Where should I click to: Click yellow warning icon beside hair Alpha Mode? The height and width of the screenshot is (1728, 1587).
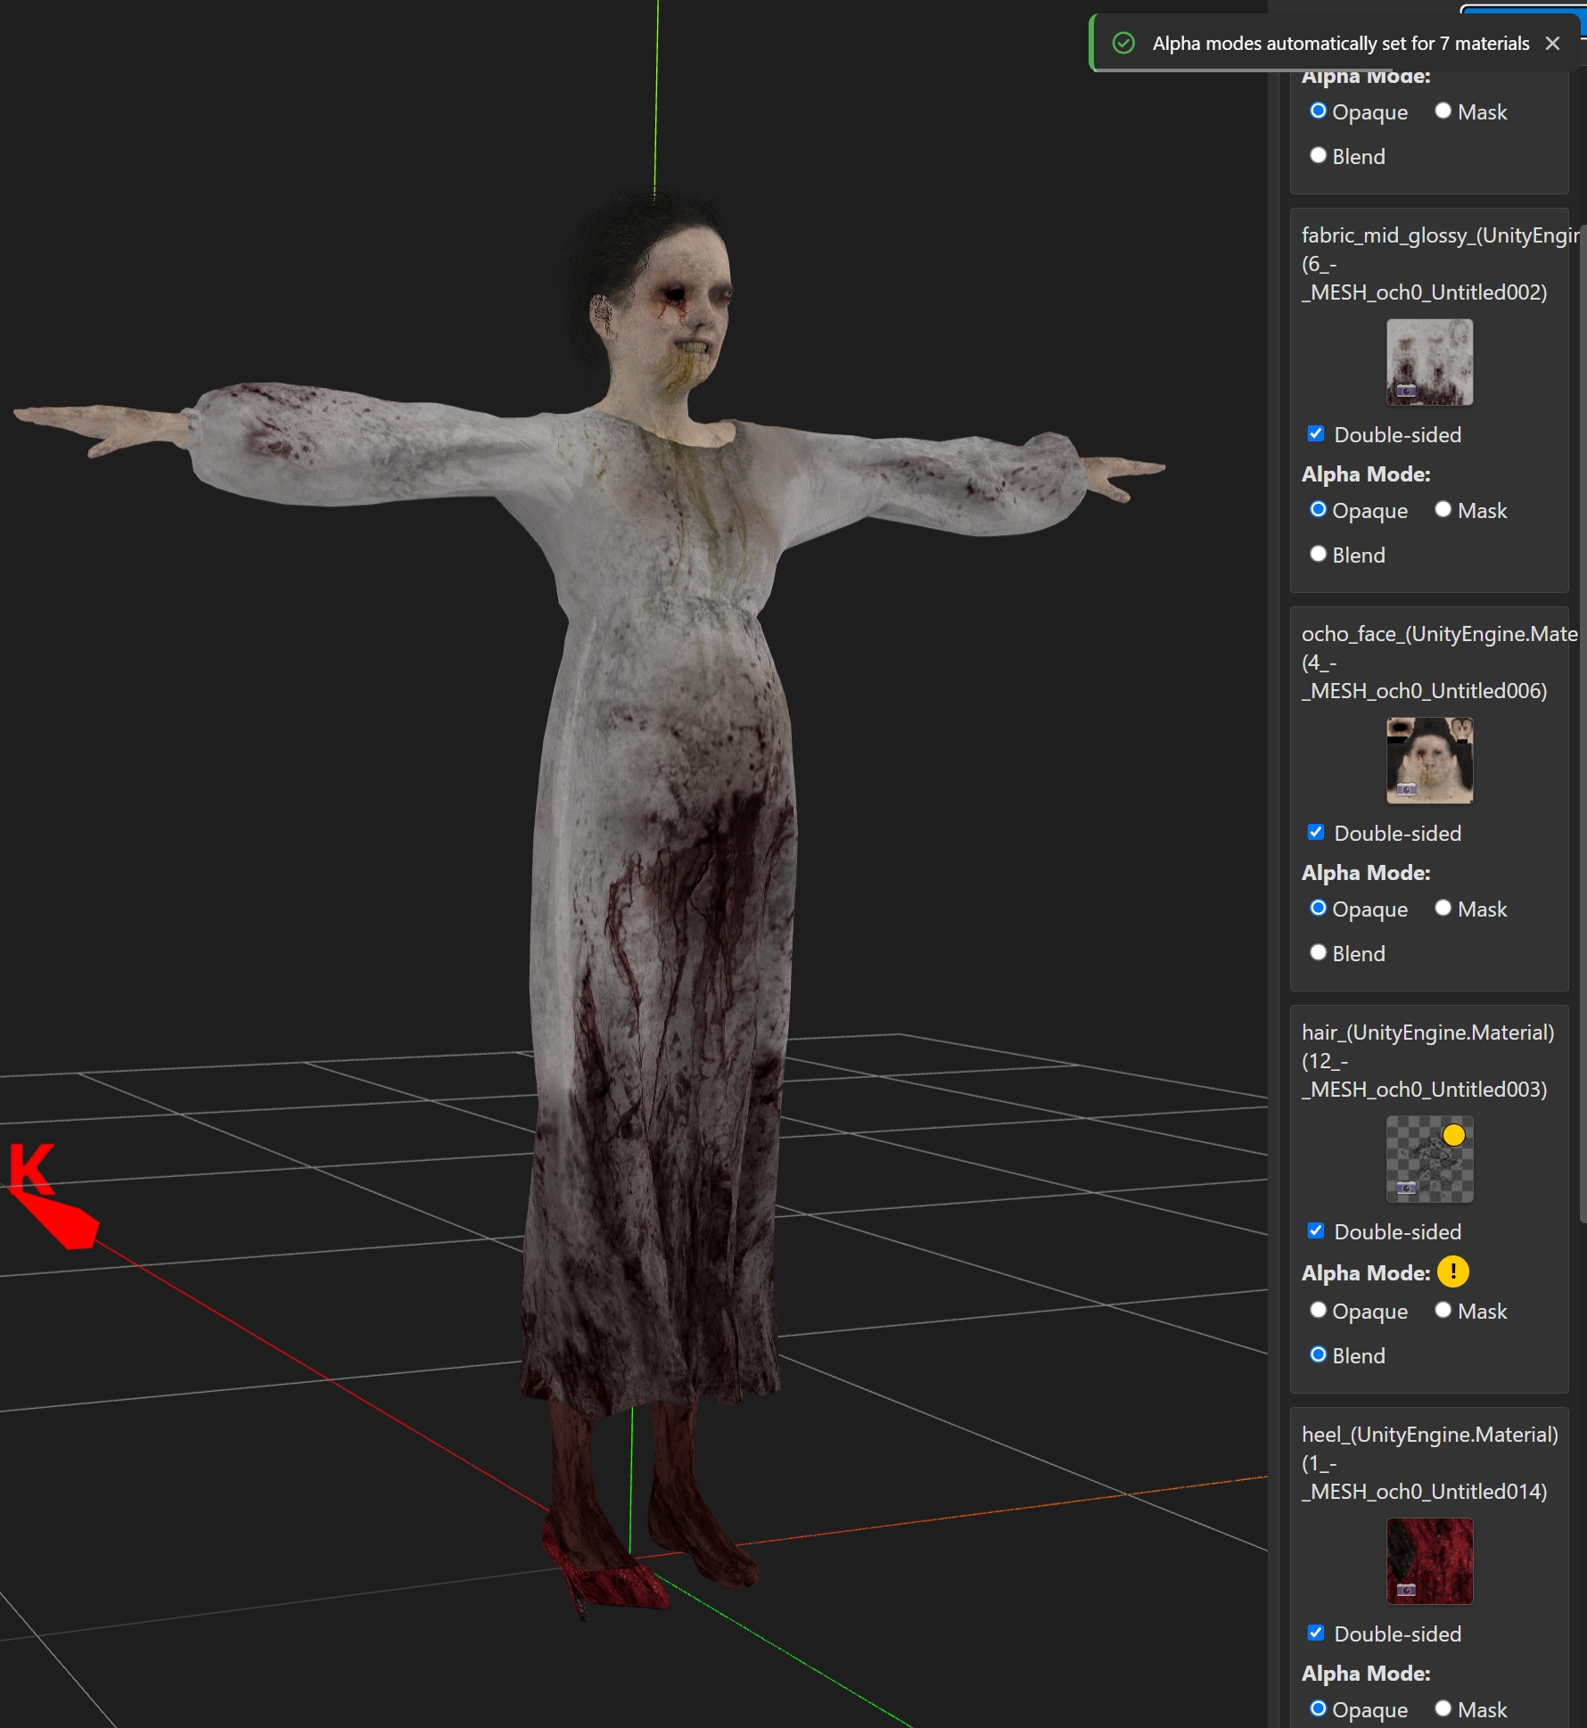tap(1452, 1272)
